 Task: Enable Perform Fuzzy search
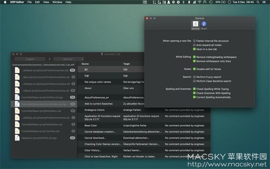click(x=194, y=77)
